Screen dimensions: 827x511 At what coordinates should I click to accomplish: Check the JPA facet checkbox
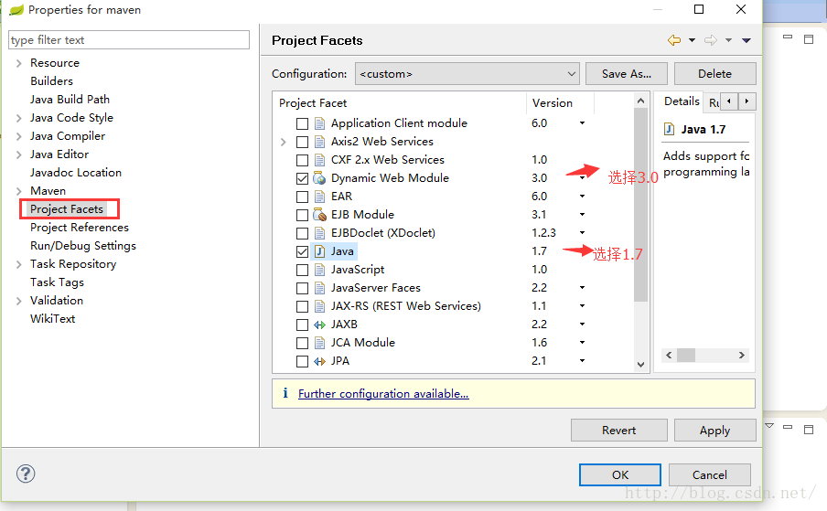[x=302, y=361]
